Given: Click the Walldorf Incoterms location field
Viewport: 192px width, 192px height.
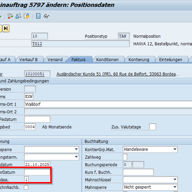Looking at the screenshot, I should pos(108,104).
